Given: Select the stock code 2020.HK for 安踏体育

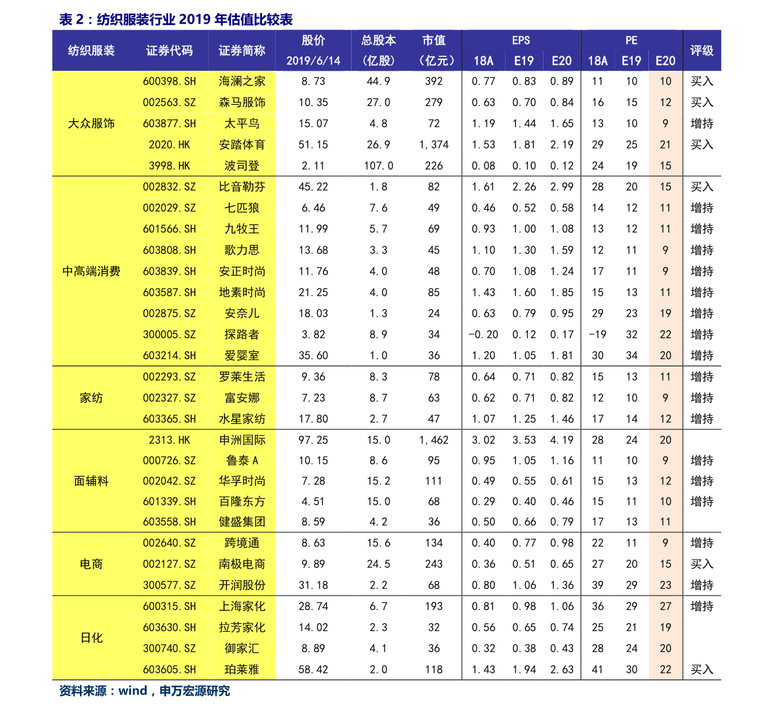Looking at the screenshot, I should pos(168,144).
